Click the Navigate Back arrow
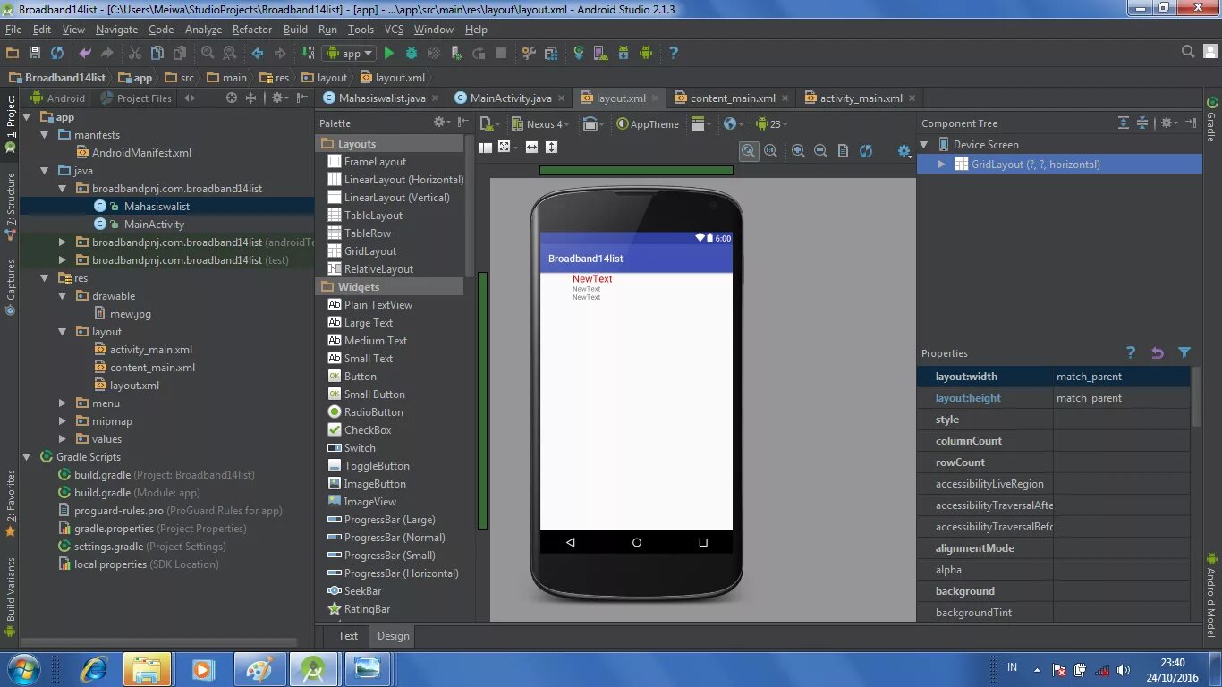This screenshot has width=1222, height=687. pos(258,53)
